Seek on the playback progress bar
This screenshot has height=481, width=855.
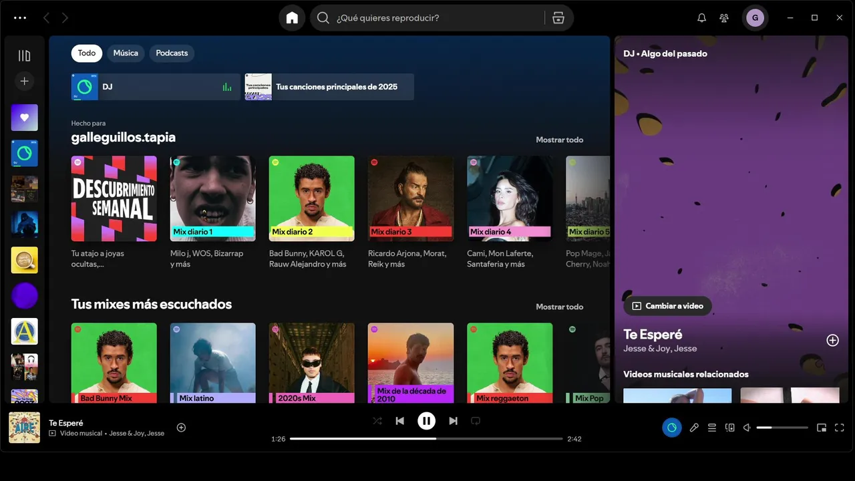coord(426,439)
